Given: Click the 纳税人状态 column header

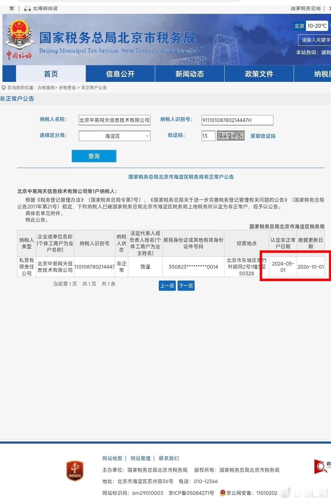Looking at the screenshot, I should click(121, 243).
